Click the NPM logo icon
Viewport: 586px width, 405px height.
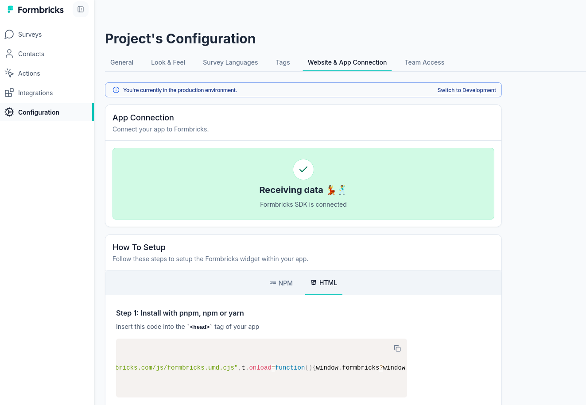pyautogui.click(x=273, y=283)
